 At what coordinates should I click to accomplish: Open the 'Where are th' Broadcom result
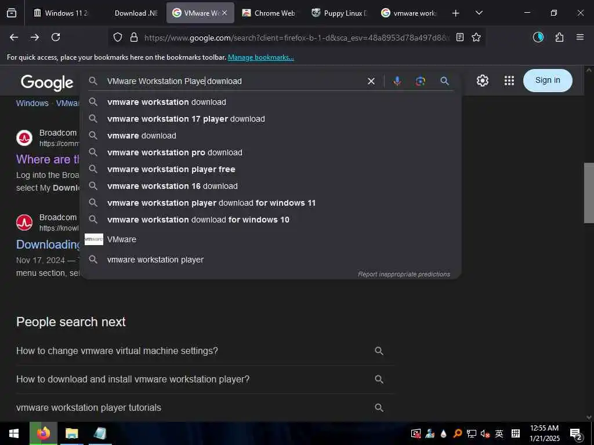pos(48,159)
